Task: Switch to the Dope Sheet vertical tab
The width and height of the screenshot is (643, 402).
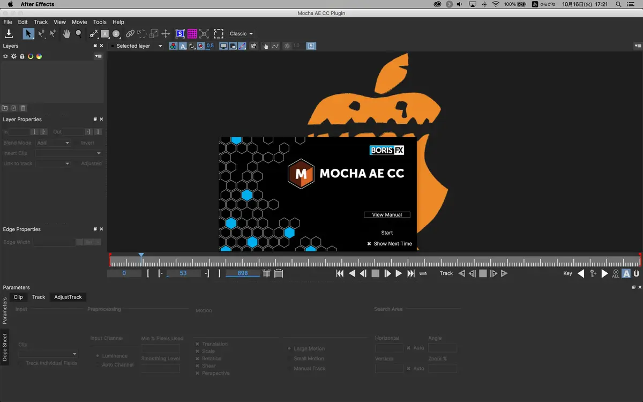Action: tap(5, 347)
